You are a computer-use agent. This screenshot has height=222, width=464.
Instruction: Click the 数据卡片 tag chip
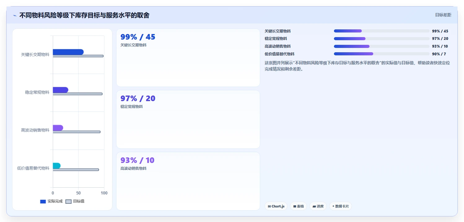point(340,206)
